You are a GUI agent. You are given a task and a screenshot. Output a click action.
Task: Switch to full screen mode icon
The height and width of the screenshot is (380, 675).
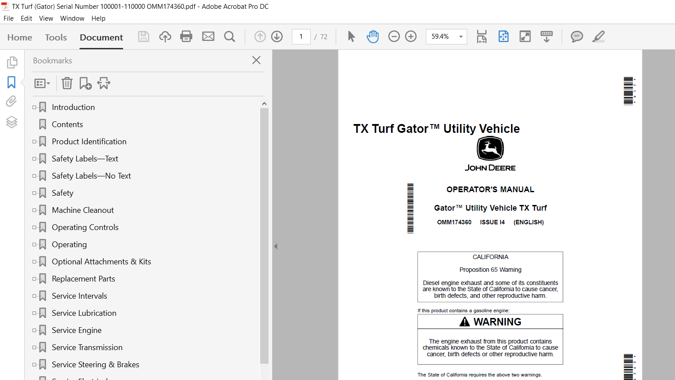click(x=525, y=37)
